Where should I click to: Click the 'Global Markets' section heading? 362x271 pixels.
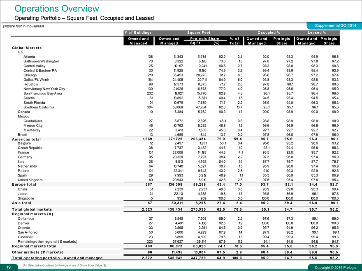pyautogui.click(x=27, y=48)
